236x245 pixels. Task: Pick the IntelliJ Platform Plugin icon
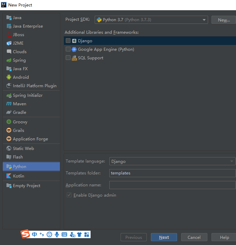[9, 86]
